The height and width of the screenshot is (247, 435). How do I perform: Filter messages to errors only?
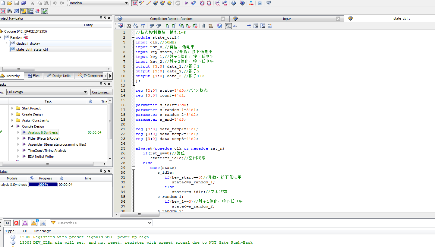tap(16, 223)
